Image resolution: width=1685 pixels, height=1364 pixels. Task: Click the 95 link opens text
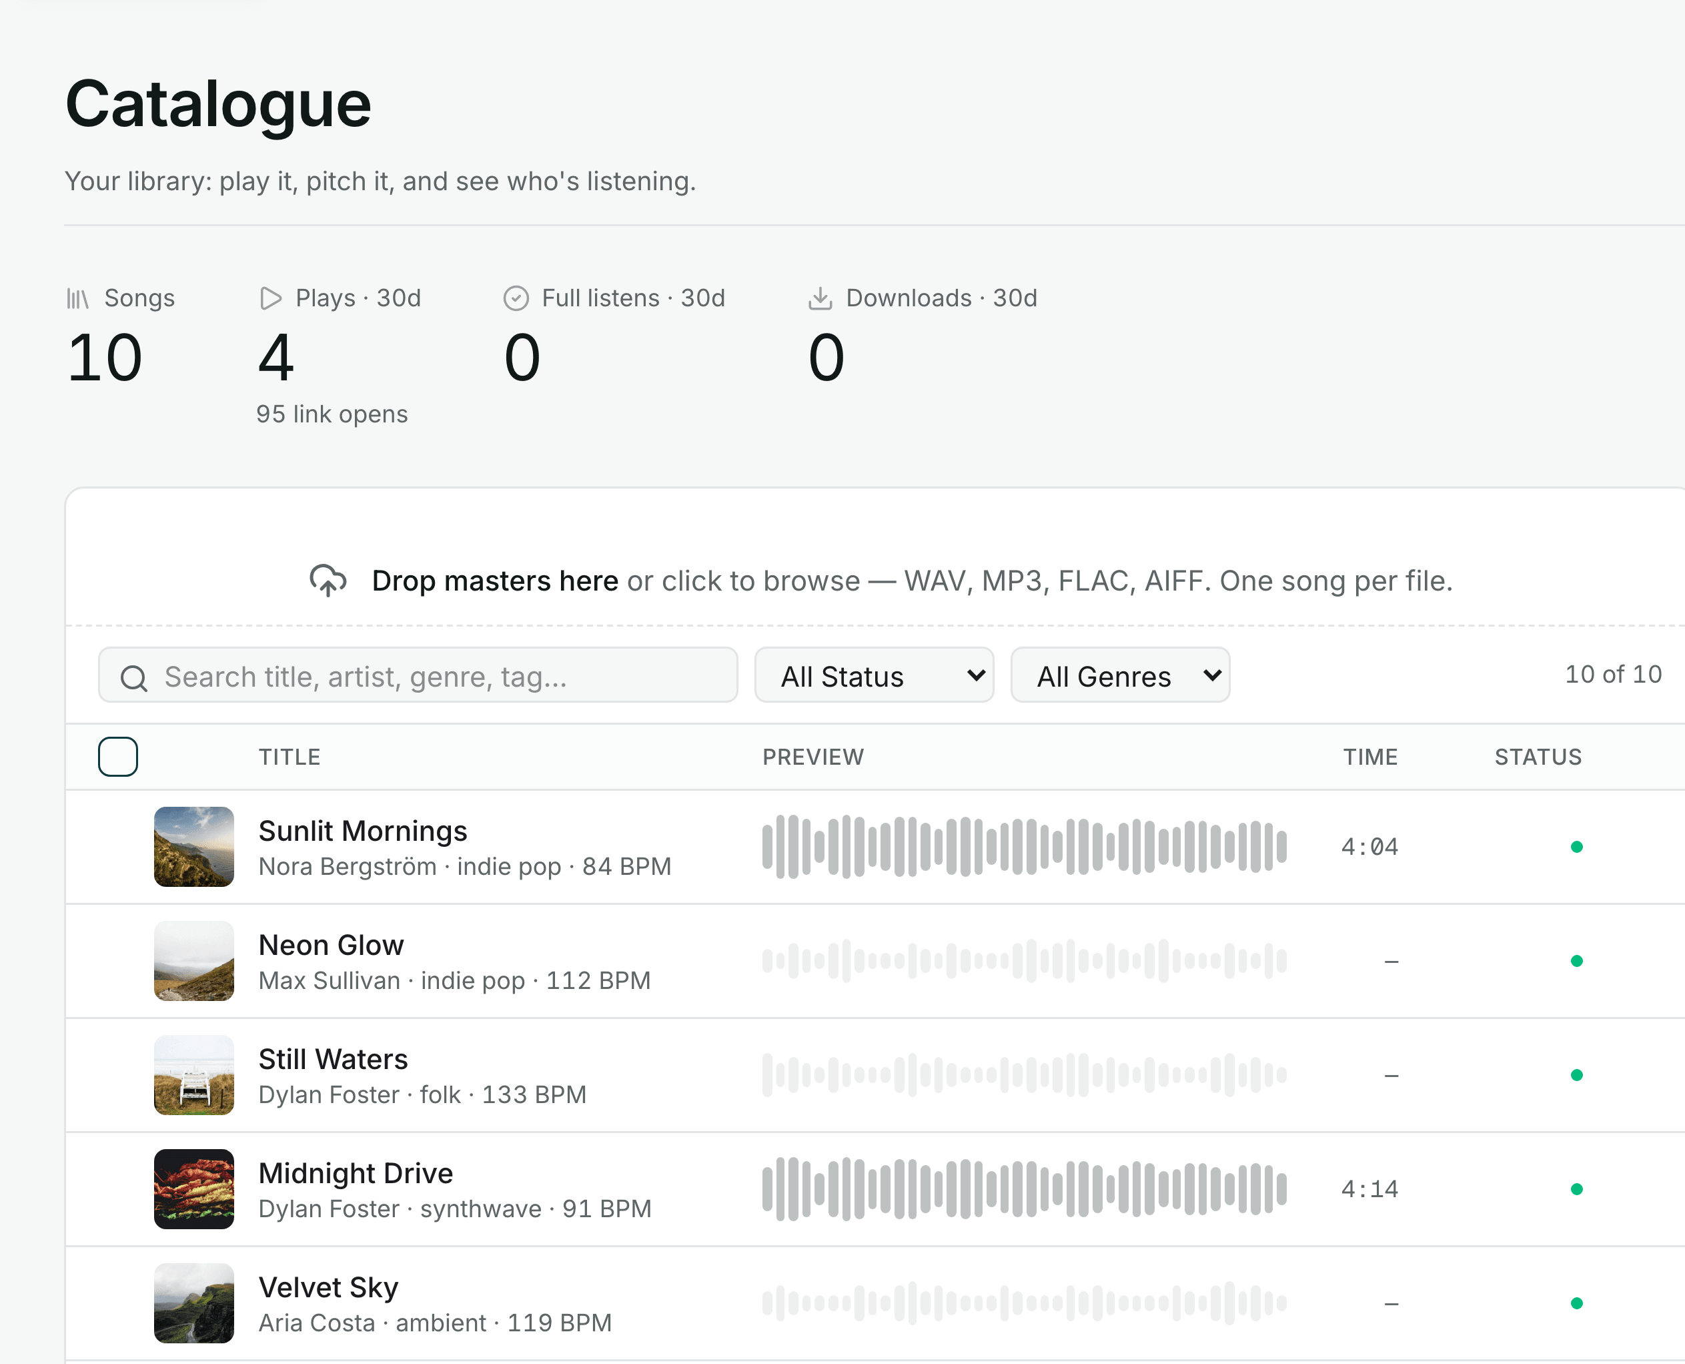point(332,414)
